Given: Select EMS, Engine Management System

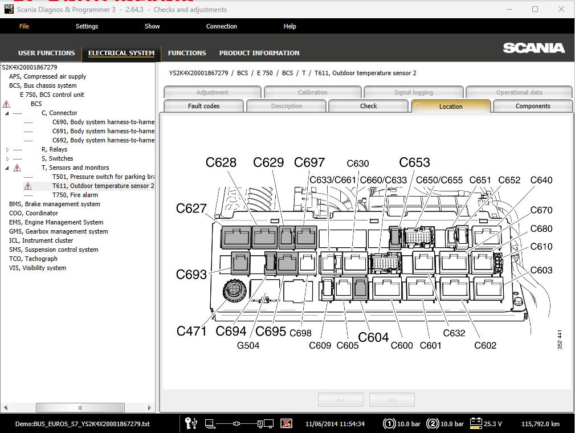Looking at the screenshot, I should [56, 223].
